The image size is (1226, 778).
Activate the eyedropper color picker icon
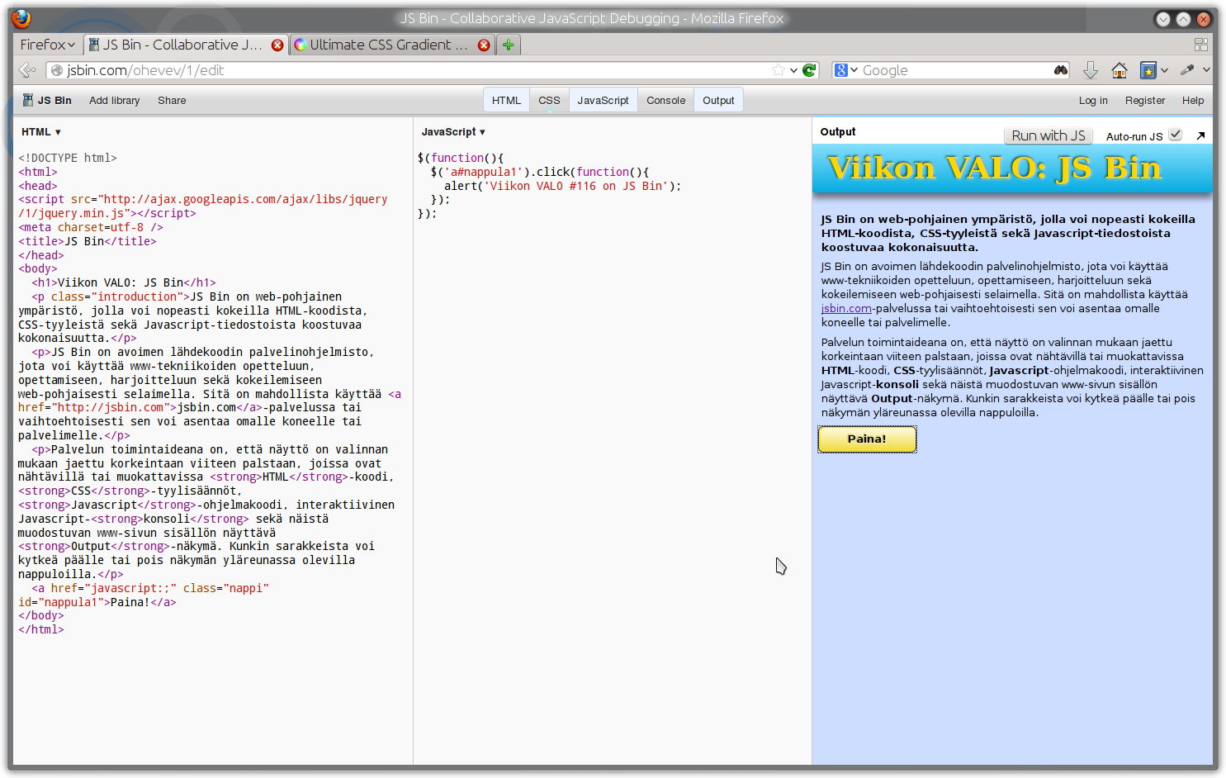[1188, 70]
